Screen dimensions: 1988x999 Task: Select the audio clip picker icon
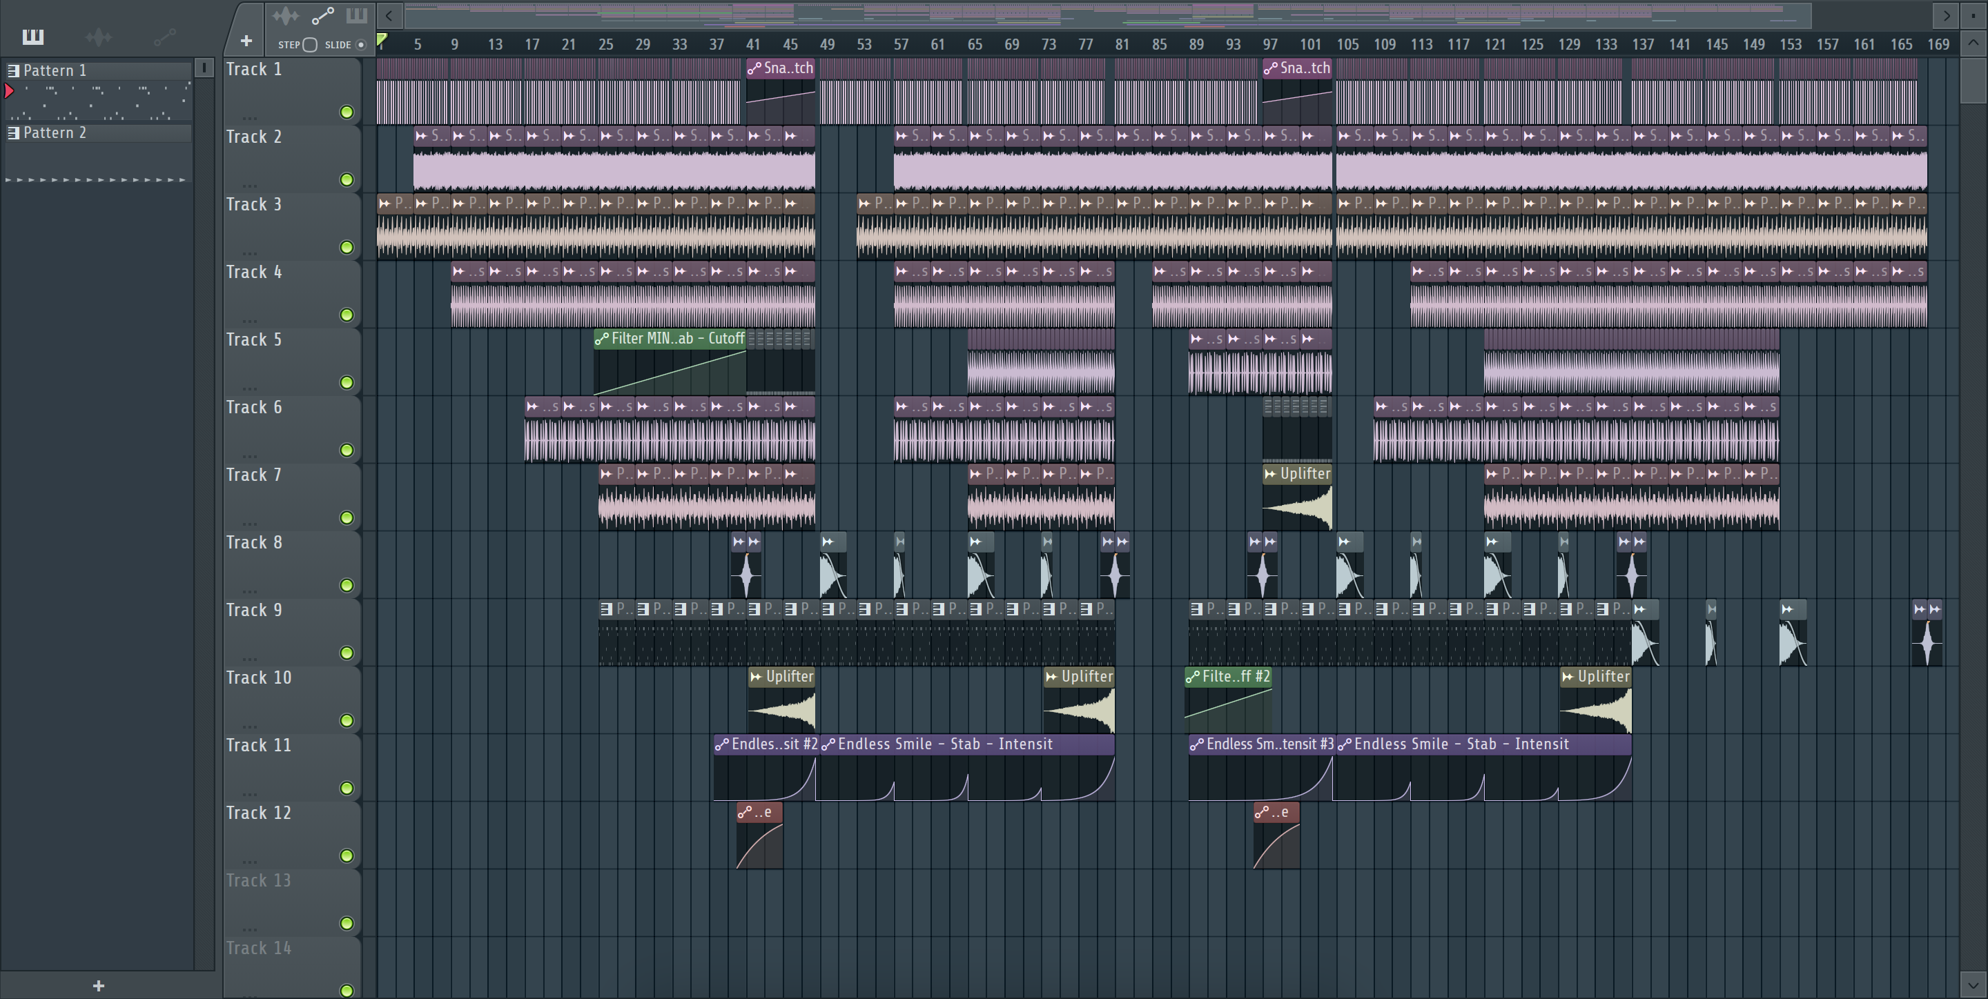coord(99,37)
